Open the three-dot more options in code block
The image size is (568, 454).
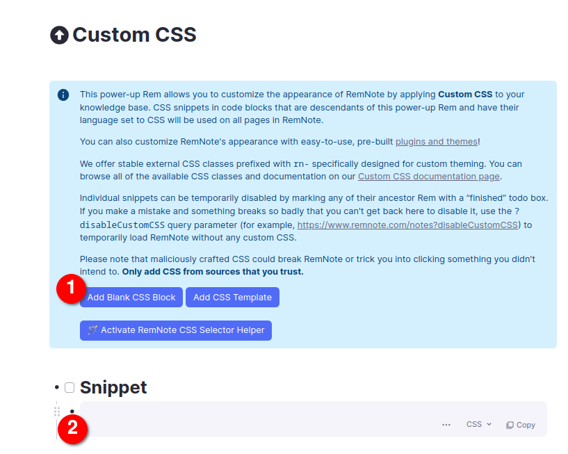click(446, 425)
